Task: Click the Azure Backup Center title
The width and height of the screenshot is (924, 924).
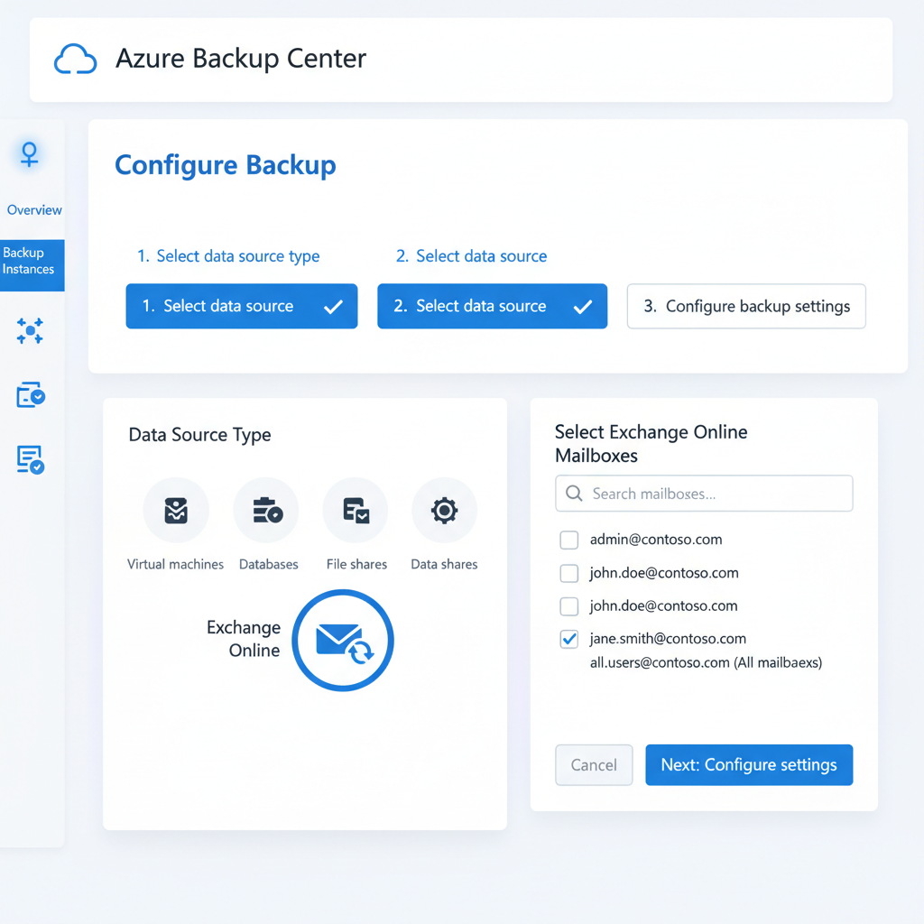Action: 240,59
